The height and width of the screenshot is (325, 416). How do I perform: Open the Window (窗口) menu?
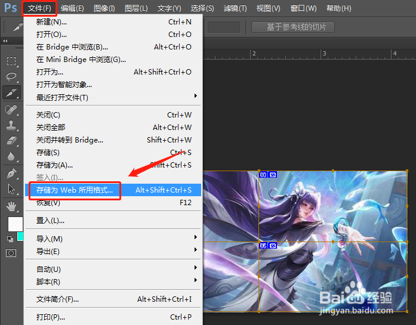point(303,8)
